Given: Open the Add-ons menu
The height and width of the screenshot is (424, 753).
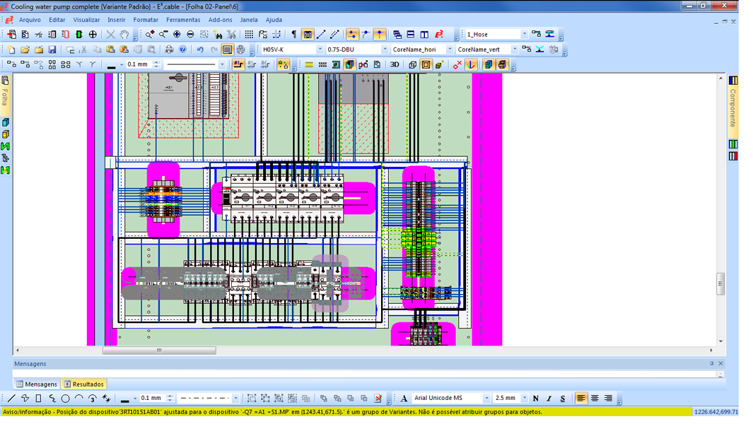Looking at the screenshot, I should click(x=220, y=20).
